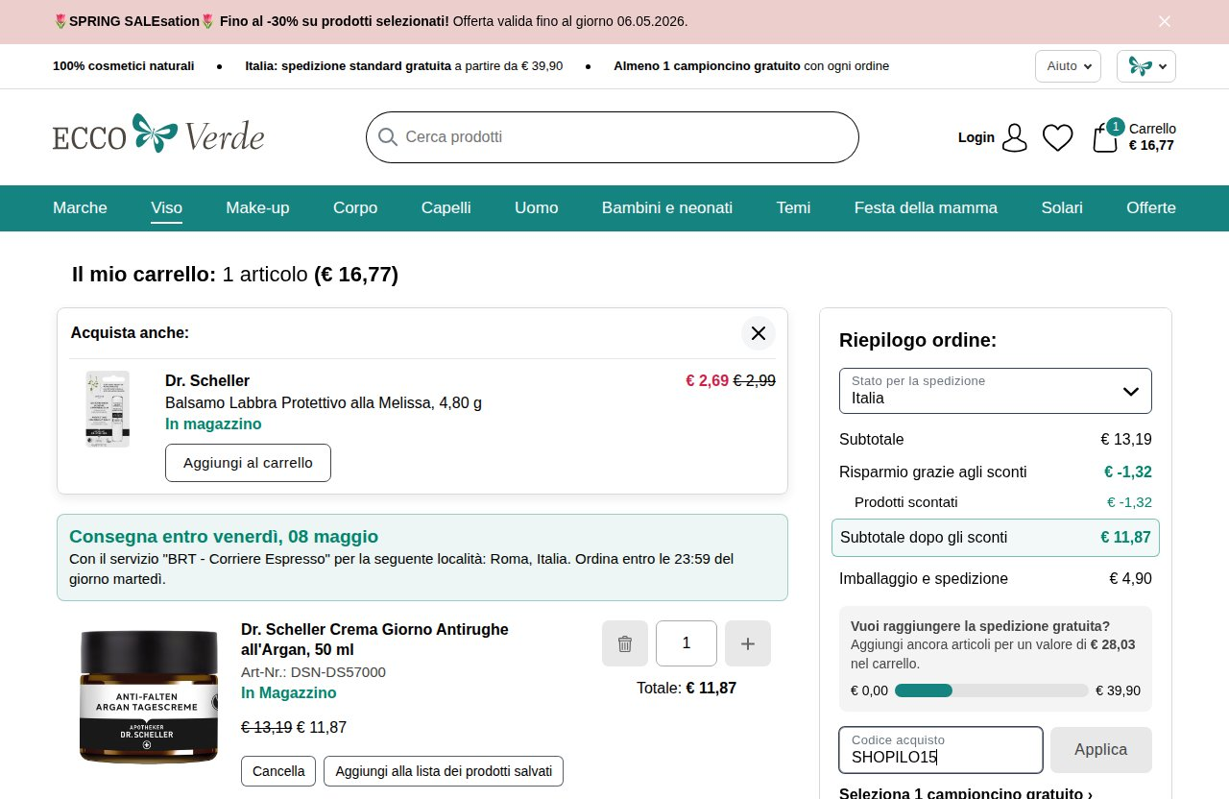The height and width of the screenshot is (799, 1229).
Task: Click Italia: spedizione standard gratuita text
Action: pyautogui.click(x=404, y=66)
